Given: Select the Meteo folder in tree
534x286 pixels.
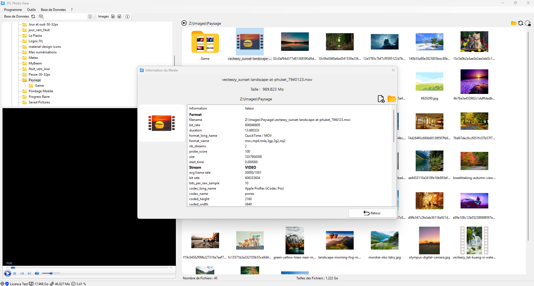Looking at the screenshot, I should [x=33, y=58].
